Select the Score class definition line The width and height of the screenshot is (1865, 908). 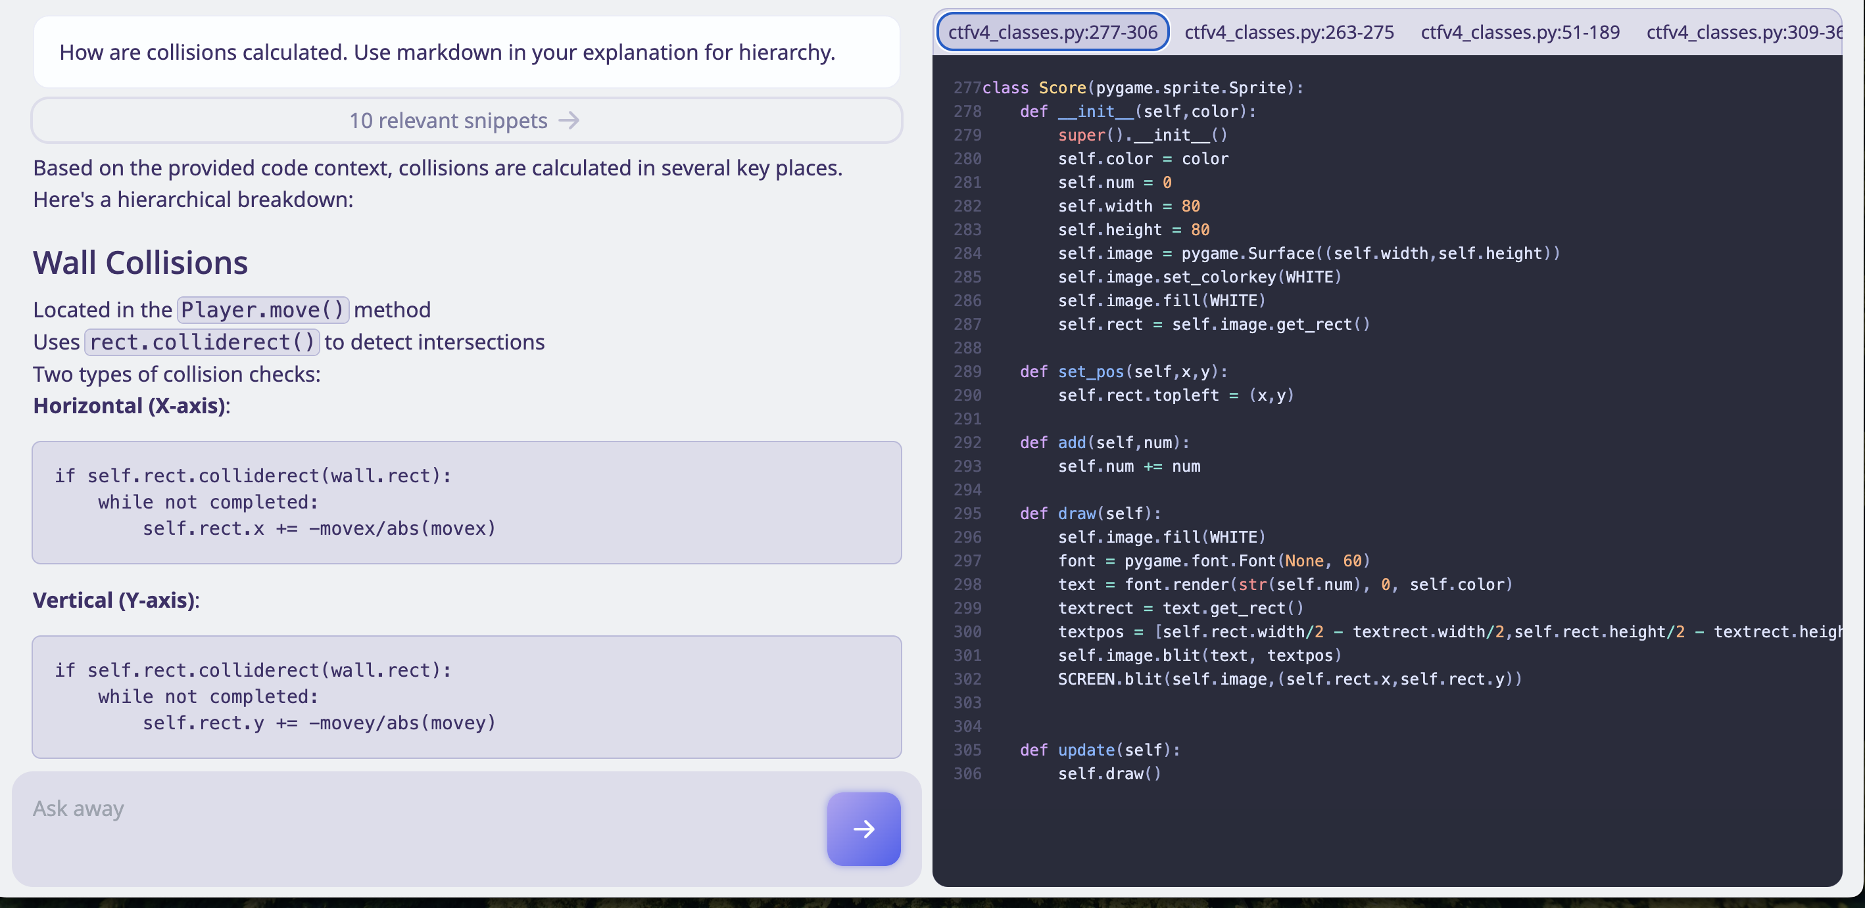[x=1144, y=87]
